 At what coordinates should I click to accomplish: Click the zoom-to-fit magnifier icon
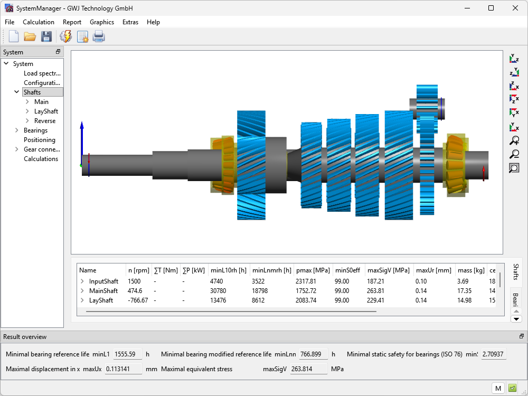[x=514, y=168]
